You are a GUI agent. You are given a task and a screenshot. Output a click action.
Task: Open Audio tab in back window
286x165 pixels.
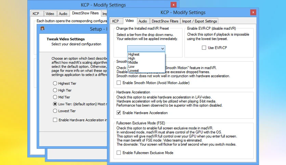[x=63, y=14]
